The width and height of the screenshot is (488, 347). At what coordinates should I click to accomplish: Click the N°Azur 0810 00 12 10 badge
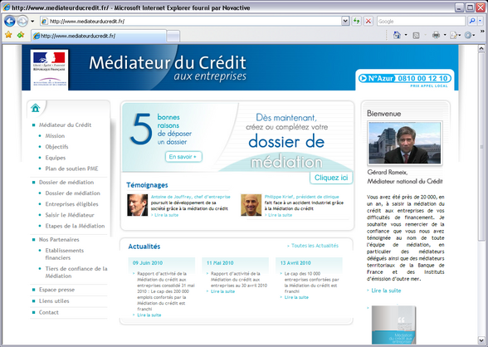point(405,78)
